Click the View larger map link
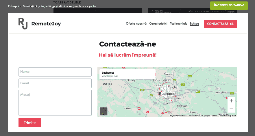Viewport: 255px width, 136px height. (x=110, y=76)
